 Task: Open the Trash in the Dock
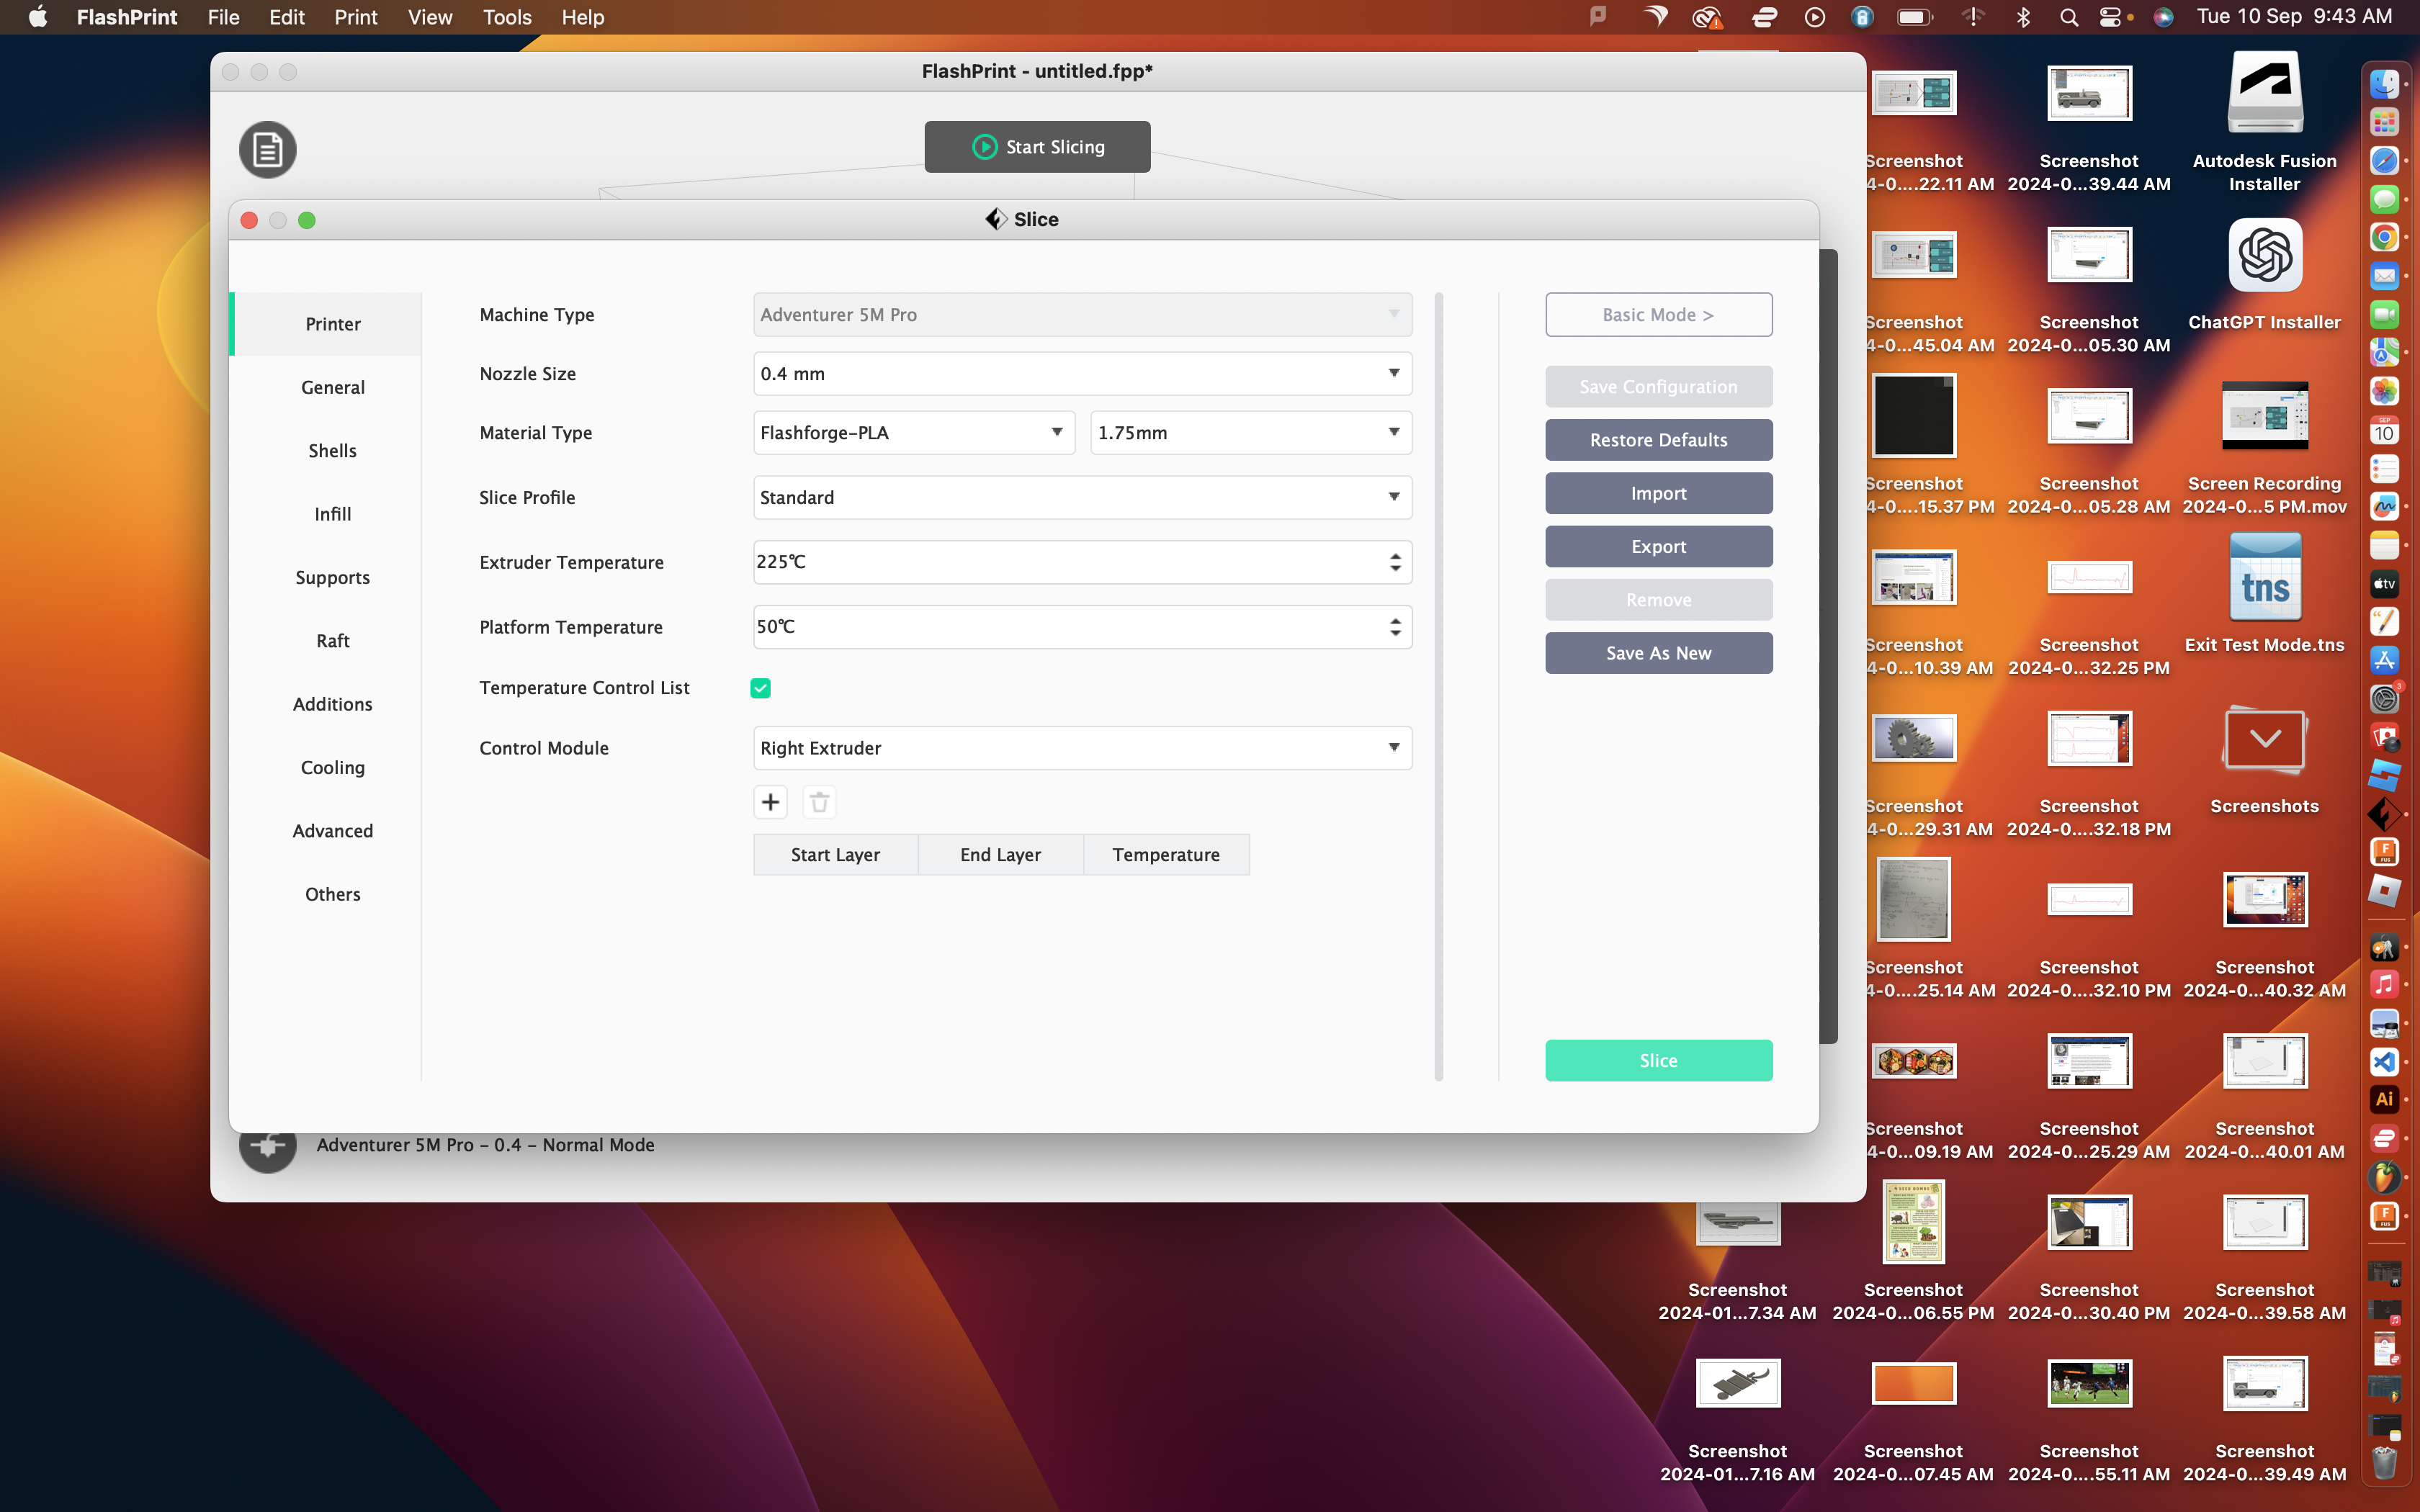[2384, 1462]
